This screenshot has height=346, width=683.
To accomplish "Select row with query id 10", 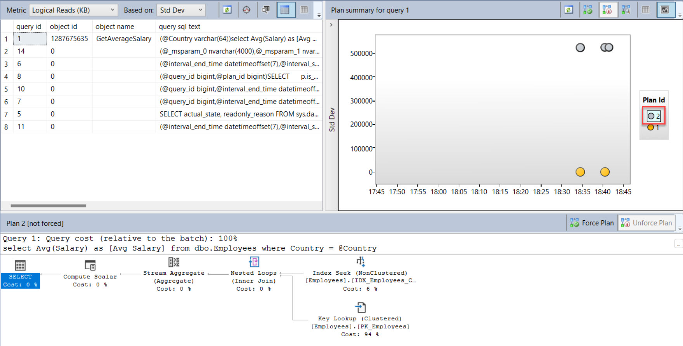I will click(x=161, y=89).
